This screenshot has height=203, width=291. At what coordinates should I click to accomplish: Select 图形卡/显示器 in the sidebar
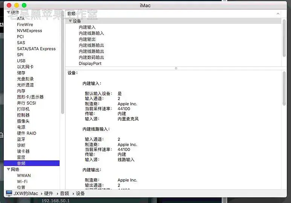point(30,97)
